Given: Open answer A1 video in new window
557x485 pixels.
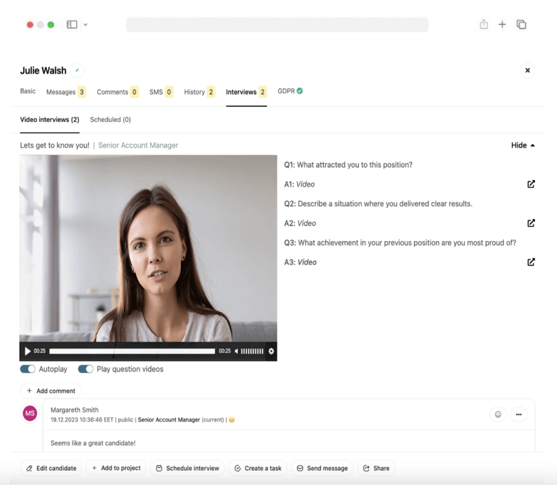Looking at the screenshot, I should coord(531,184).
